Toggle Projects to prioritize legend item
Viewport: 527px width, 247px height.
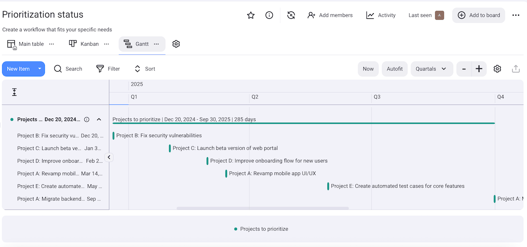(261, 229)
